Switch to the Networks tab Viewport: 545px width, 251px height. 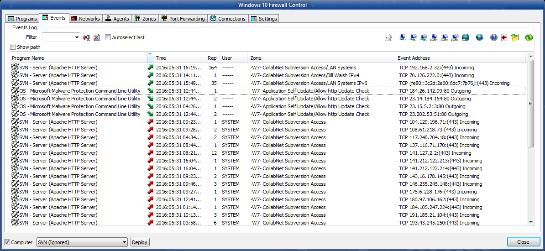click(85, 18)
